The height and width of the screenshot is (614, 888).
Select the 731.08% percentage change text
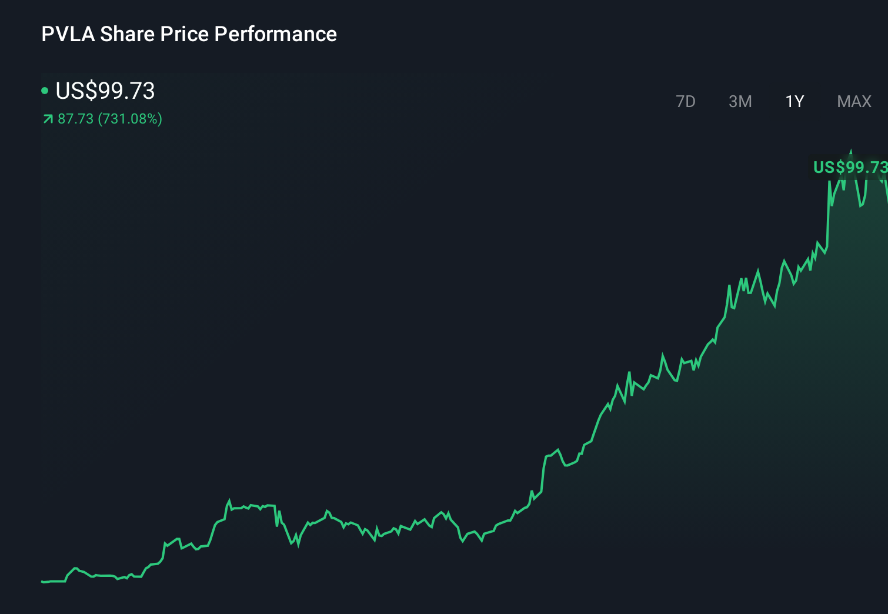[x=129, y=119]
